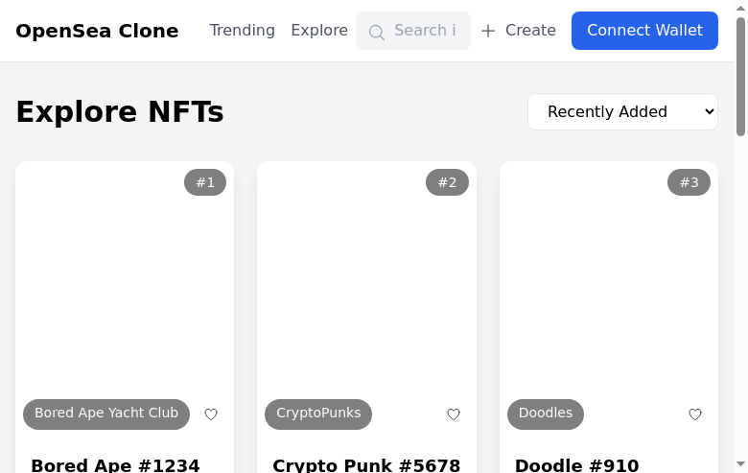Click the #3 rank badge

click(x=689, y=182)
